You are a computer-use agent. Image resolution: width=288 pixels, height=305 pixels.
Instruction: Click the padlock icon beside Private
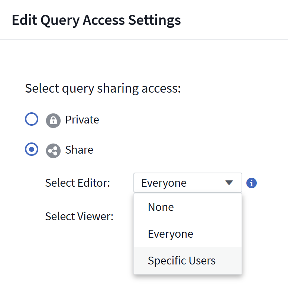[x=53, y=120]
